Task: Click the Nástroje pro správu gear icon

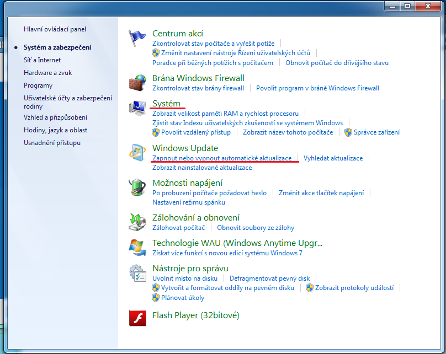Action: click(x=138, y=273)
